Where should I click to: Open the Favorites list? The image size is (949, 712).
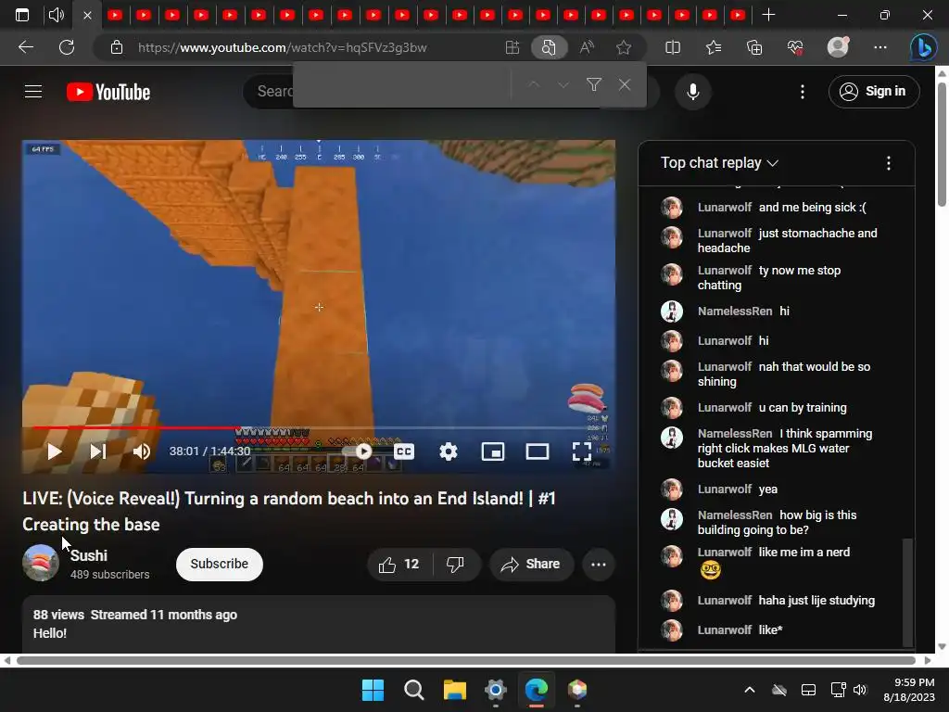pos(714,47)
